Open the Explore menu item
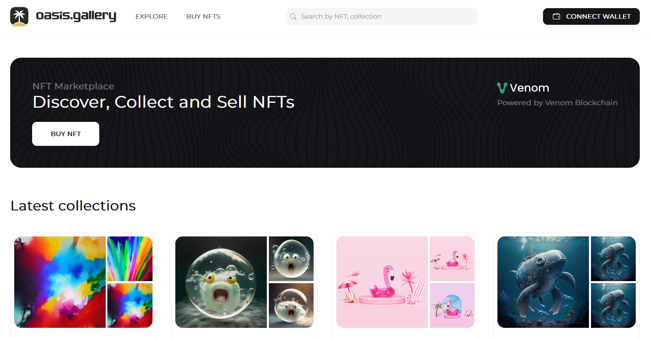The width and height of the screenshot is (652, 338). [151, 17]
